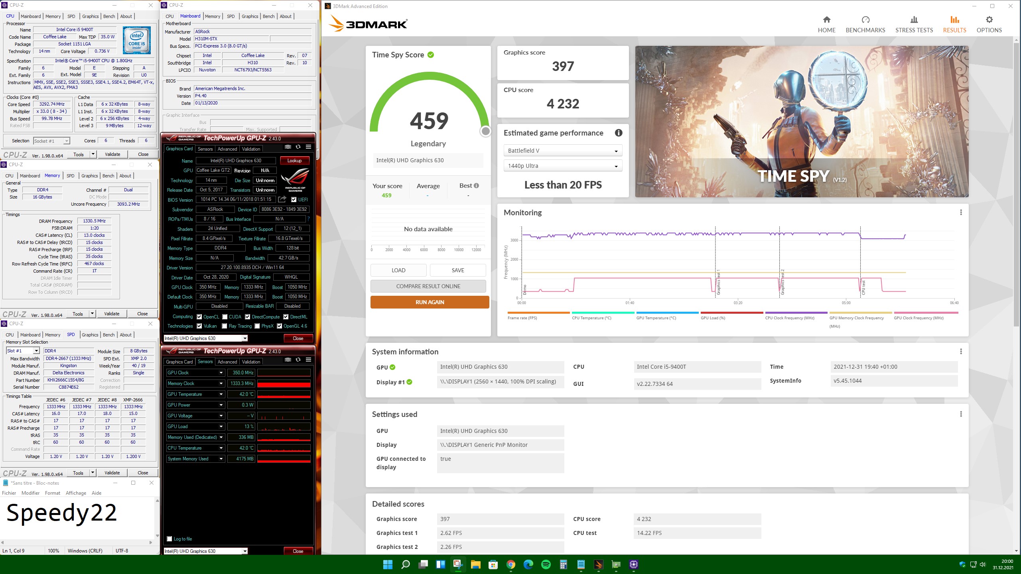
Task: Open the 3DMark STRESS TESTS section
Action: pyautogui.click(x=914, y=24)
